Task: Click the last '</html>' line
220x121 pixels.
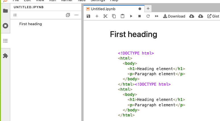Action: (x=126, y=115)
